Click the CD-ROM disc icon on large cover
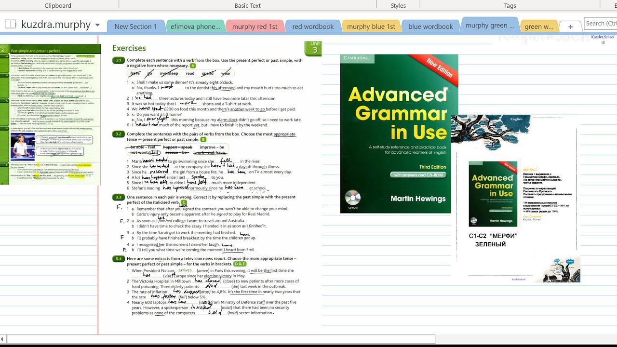This screenshot has height=347, width=617. 353,198
